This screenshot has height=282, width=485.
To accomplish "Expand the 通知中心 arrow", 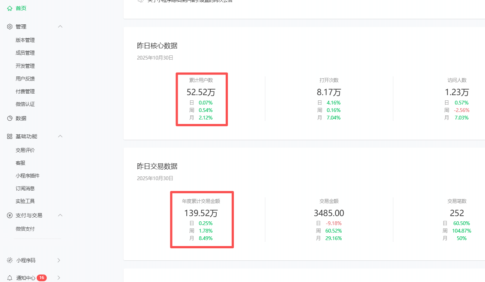I will [59, 278].
